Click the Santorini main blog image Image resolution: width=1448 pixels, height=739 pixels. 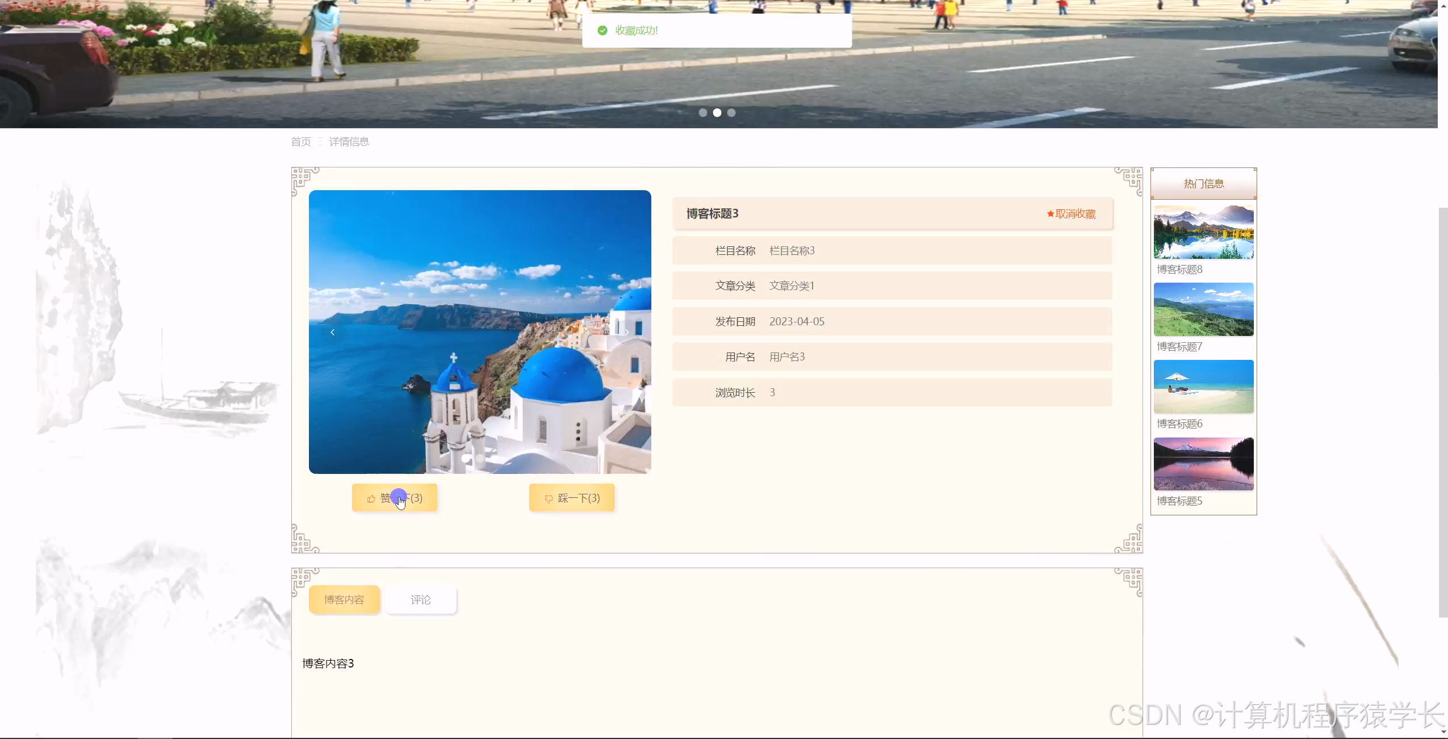click(x=480, y=332)
